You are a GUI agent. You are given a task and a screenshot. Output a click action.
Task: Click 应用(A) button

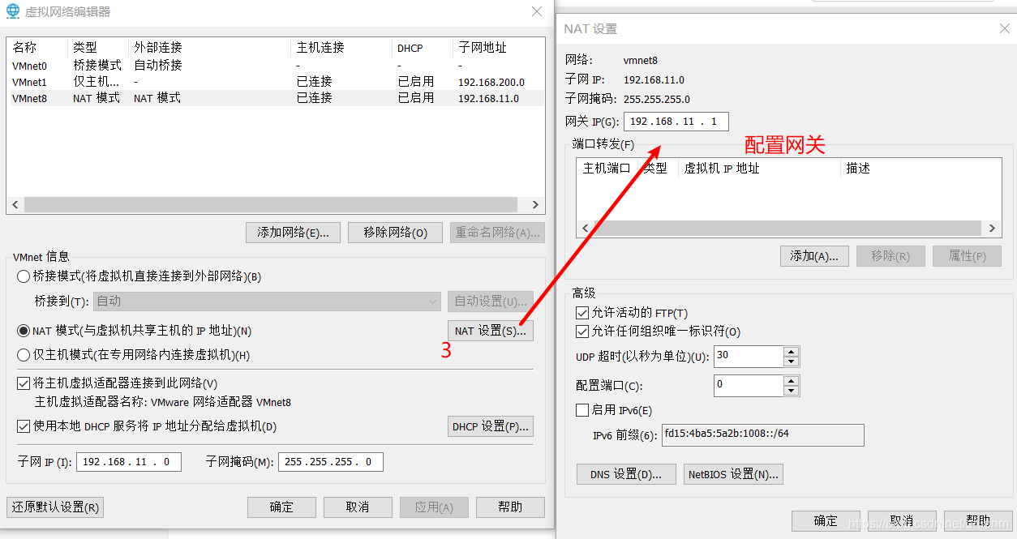click(434, 507)
